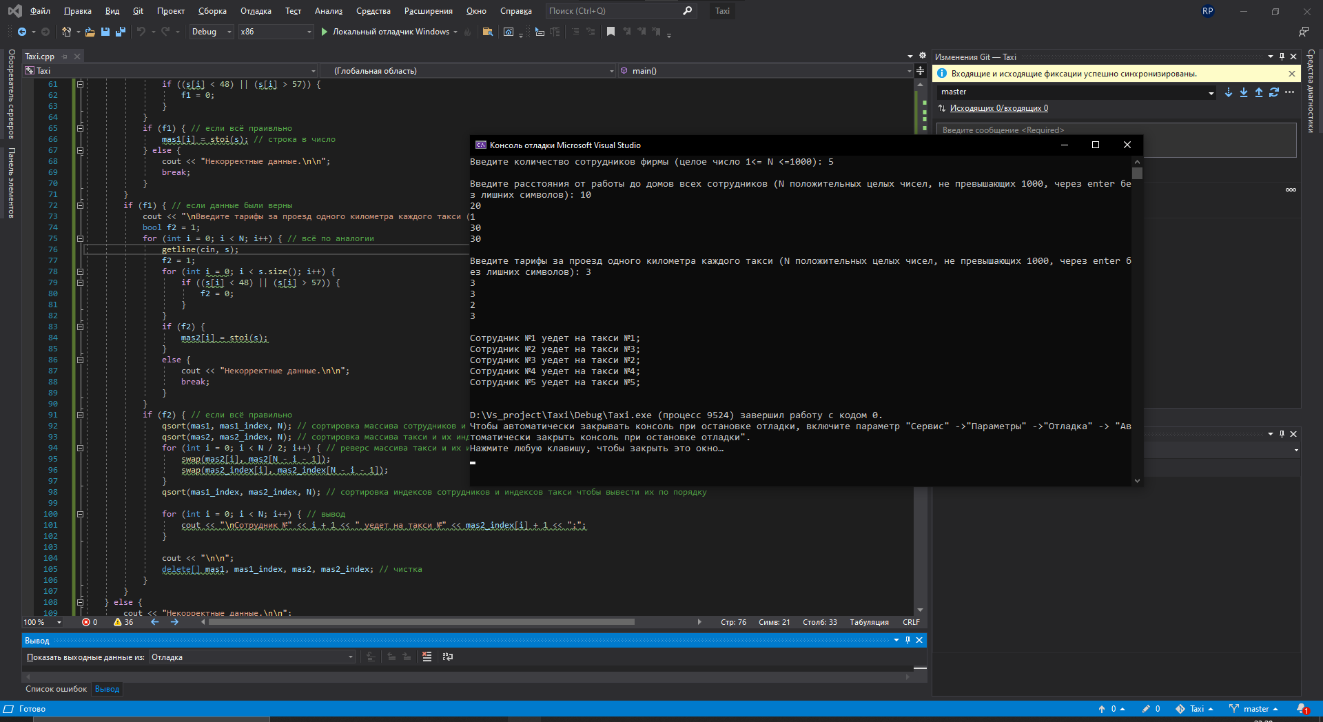Viewport: 1323px width, 722px height.
Task: Open the 100 % zoom level dropdown
Action: 43,622
